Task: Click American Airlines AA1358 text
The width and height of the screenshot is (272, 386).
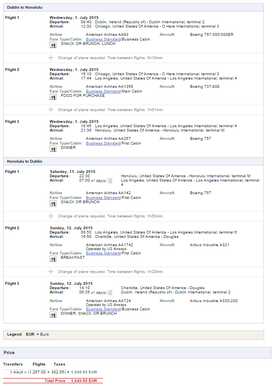Action: (110, 86)
